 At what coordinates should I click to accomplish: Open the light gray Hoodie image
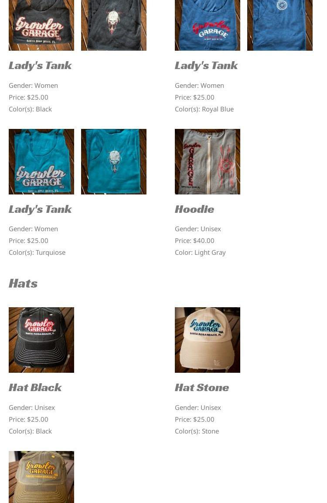(x=208, y=162)
